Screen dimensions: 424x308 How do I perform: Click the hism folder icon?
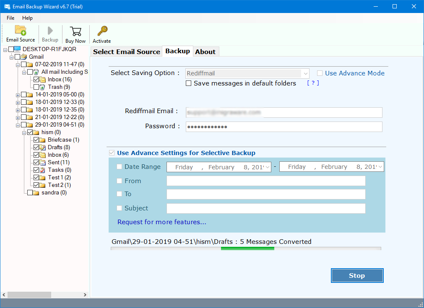click(x=36, y=132)
